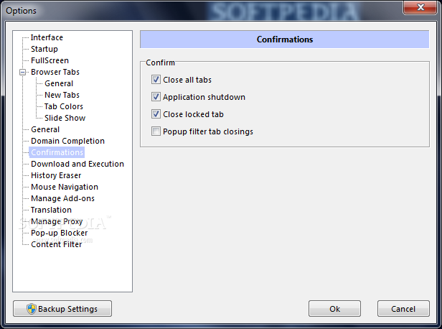Image resolution: width=442 pixels, height=329 pixels.
Task: Select Translation settings
Action: (51, 210)
